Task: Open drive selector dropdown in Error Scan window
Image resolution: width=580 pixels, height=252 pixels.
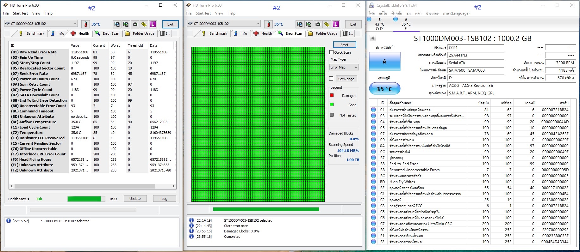Action: click(224, 24)
